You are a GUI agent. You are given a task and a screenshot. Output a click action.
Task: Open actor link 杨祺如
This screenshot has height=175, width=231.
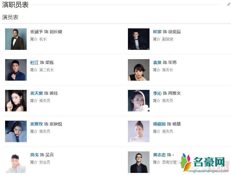tap(159, 124)
